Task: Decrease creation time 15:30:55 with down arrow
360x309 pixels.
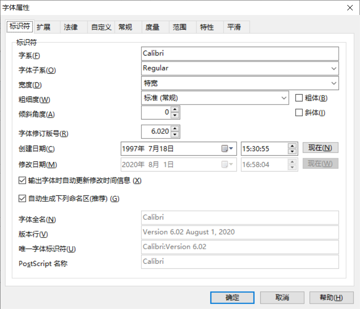Action: [x=292, y=152]
